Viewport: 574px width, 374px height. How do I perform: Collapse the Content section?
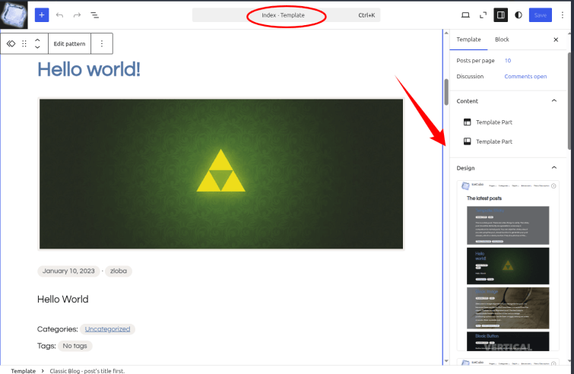tap(554, 100)
